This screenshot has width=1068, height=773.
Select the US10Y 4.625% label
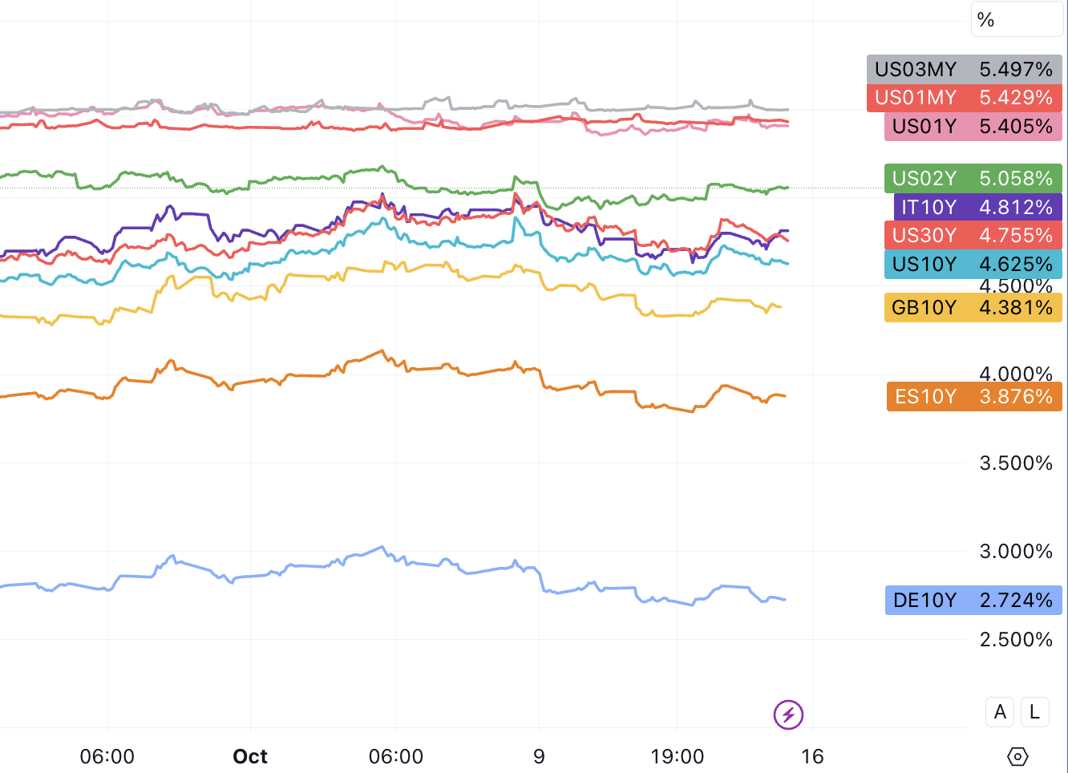(973, 264)
